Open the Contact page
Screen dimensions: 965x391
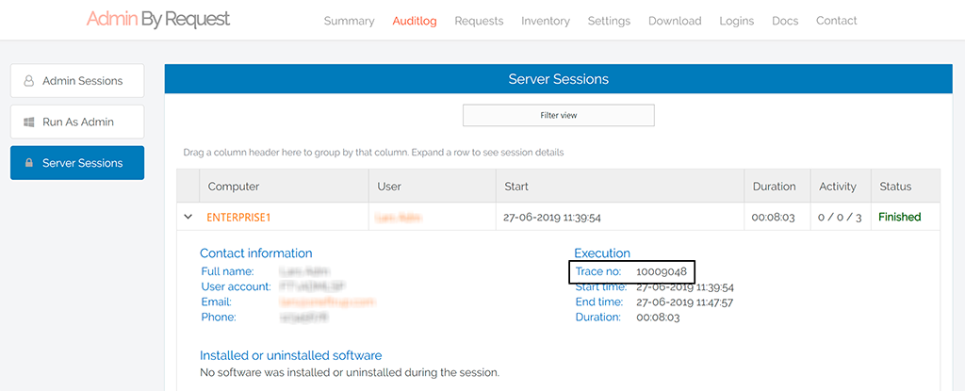(x=837, y=21)
